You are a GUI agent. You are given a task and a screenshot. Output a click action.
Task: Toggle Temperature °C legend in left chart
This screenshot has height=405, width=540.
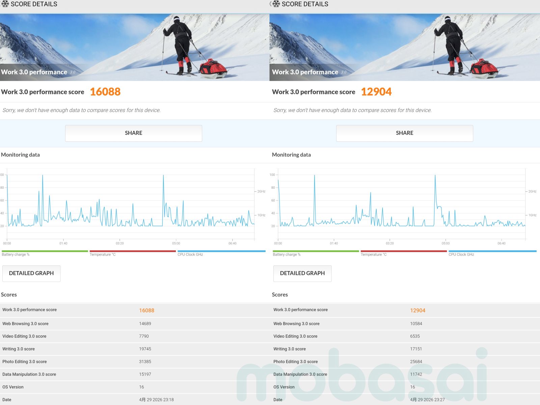(132, 253)
